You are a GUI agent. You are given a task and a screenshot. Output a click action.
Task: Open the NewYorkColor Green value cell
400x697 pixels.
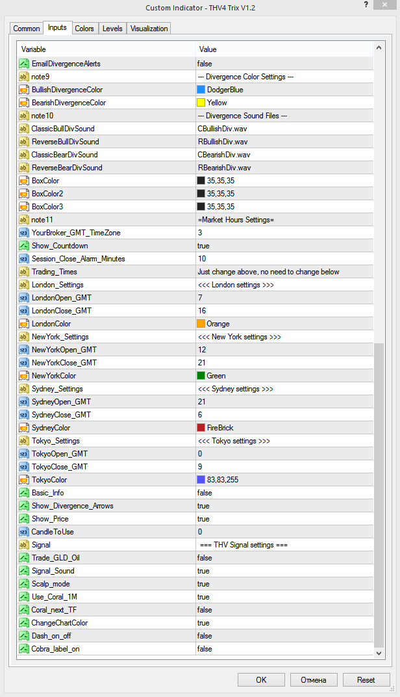284,376
